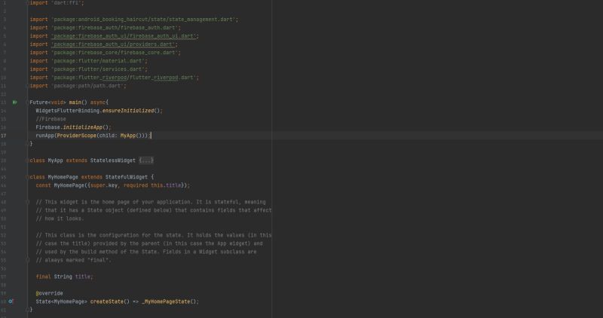Image resolution: width=603 pixels, height=318 pixels.
Task: Click line number 17 in gutter
Action: (4, 136)
